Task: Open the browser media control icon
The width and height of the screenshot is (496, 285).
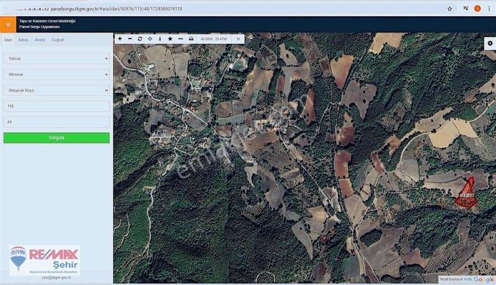Action: (466, 9)
